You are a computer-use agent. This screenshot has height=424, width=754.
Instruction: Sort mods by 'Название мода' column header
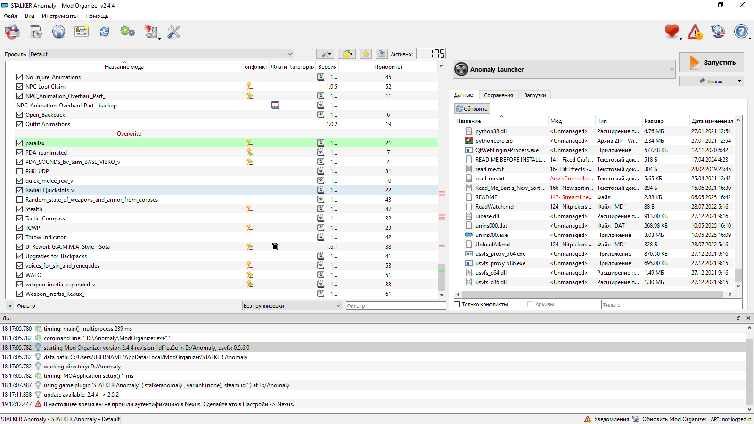(x=124, y=67)
